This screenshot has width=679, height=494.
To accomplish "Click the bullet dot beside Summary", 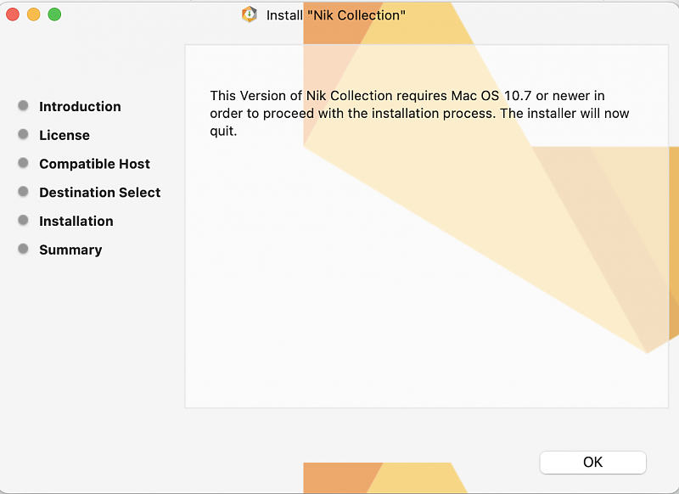I will 23,250.
